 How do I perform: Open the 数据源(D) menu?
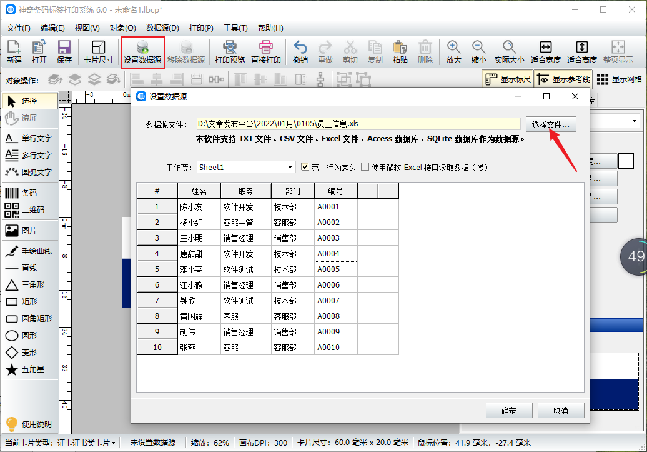point(162,28)
